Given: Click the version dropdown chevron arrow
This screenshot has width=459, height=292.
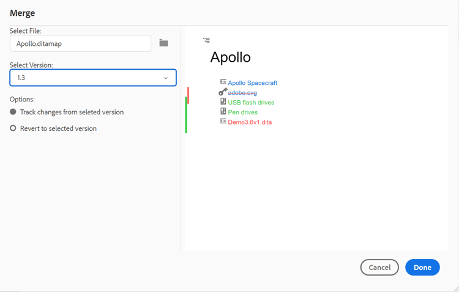Looking at the screenshot, I should pyautogui.click(x=166, y=78).
